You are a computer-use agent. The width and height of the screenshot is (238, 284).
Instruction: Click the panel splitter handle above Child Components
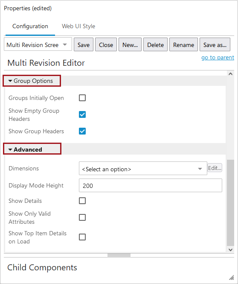click(x=119, y=255)
